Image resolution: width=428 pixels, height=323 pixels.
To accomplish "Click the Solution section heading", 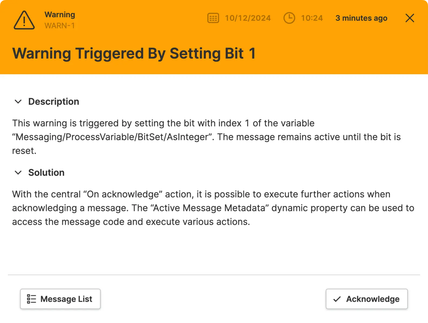I will tap(46, 173).
